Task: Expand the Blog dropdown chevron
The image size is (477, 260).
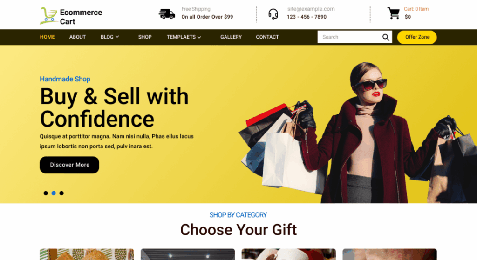Action: point(117,37)
